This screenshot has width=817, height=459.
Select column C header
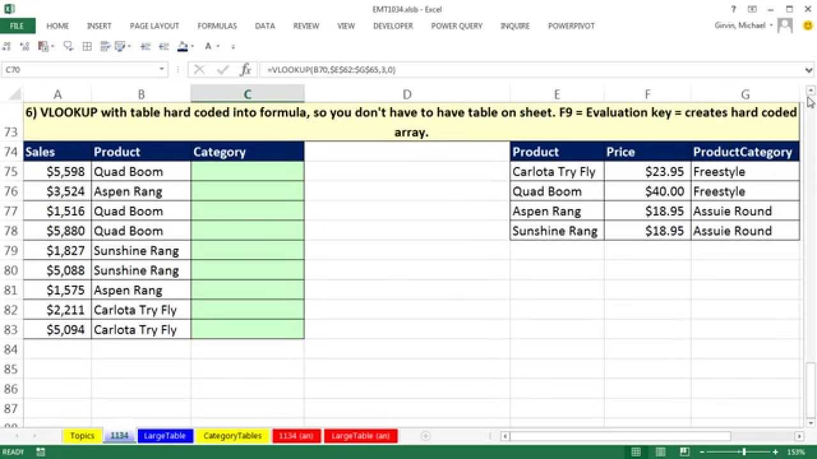pos(247,94)
